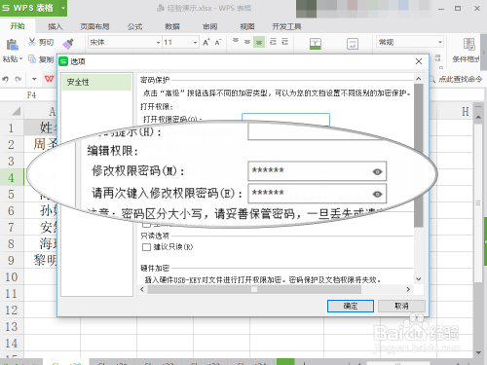Screen dimensions: 487x365
Task: Click the decrease indent icon
Action: tap(273, 42)
